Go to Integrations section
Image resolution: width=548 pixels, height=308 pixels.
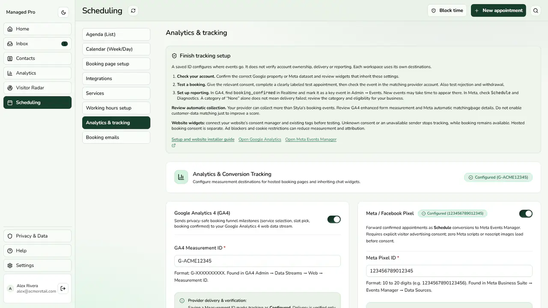coord(116,79)
